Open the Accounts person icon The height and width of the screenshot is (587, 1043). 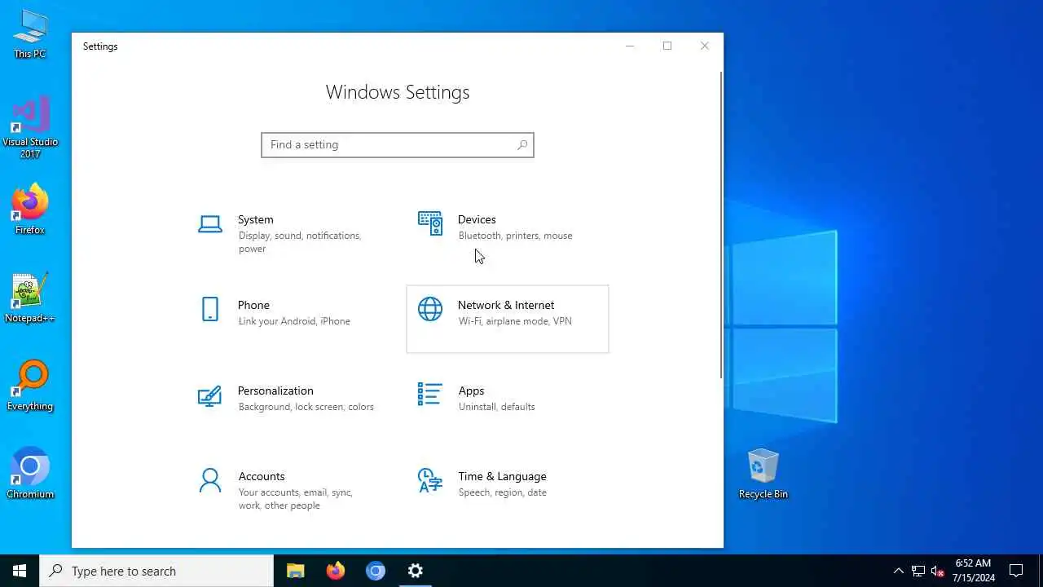209,480
